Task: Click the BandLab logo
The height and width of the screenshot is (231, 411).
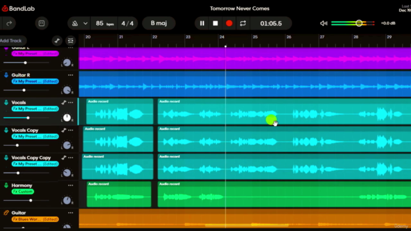Action: coord(19,8)
